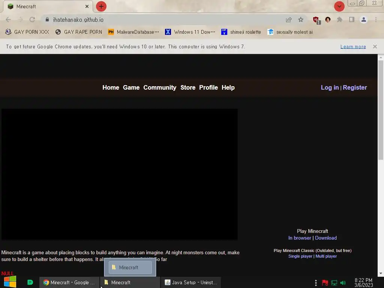Click the Single player link
Screen dimensions: 384x288
[x=300, y=256]
